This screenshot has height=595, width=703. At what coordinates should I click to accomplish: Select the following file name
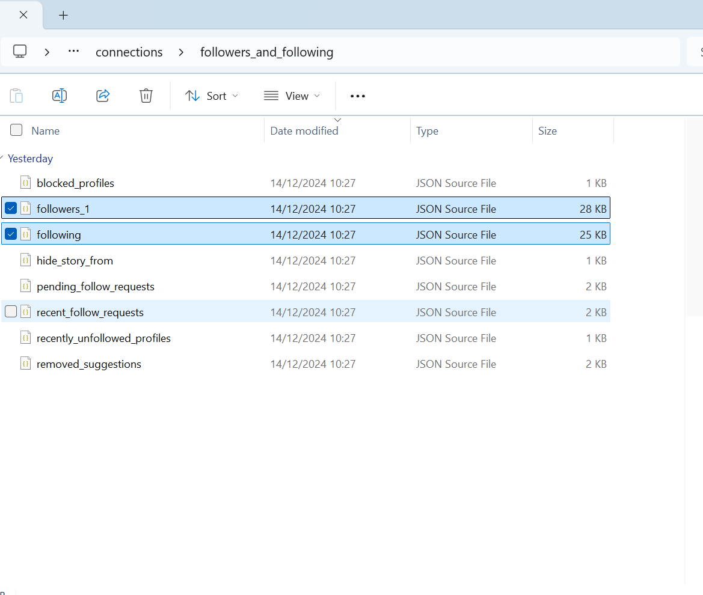59,235
